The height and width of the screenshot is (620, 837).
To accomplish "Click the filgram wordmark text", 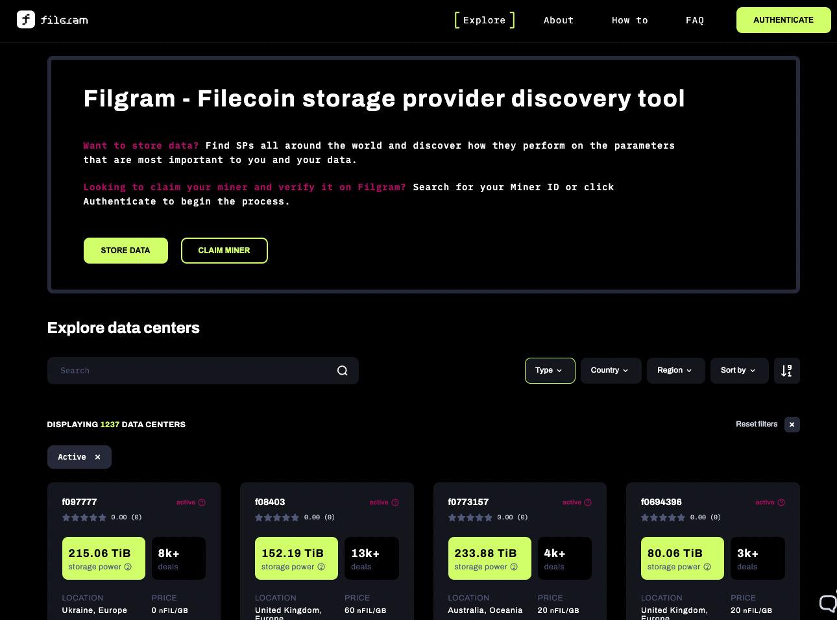I will (x=64, y=20).
